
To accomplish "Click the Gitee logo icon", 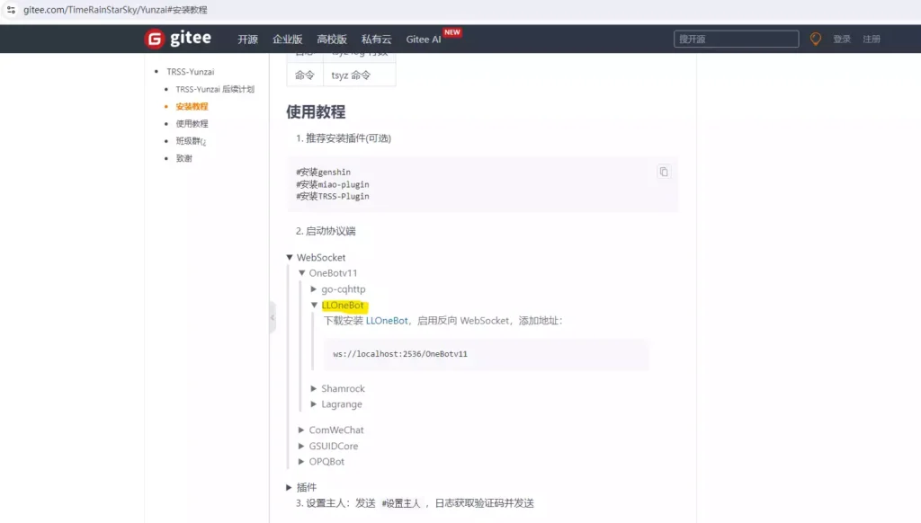I will [x=155, y=39].
